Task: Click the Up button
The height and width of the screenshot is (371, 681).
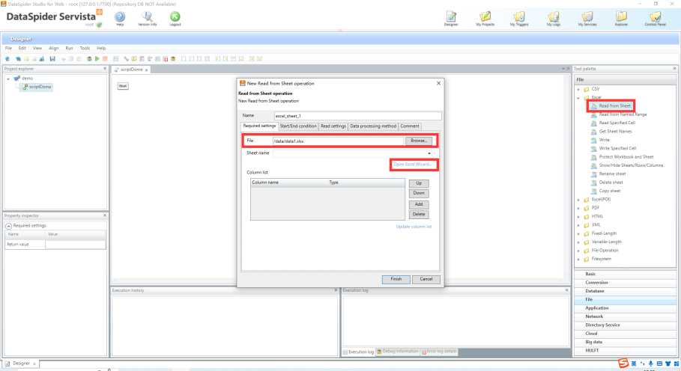Action: [419, 183]
